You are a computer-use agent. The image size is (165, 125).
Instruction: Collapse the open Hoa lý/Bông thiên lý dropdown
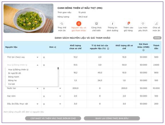(x=38, y=65)
